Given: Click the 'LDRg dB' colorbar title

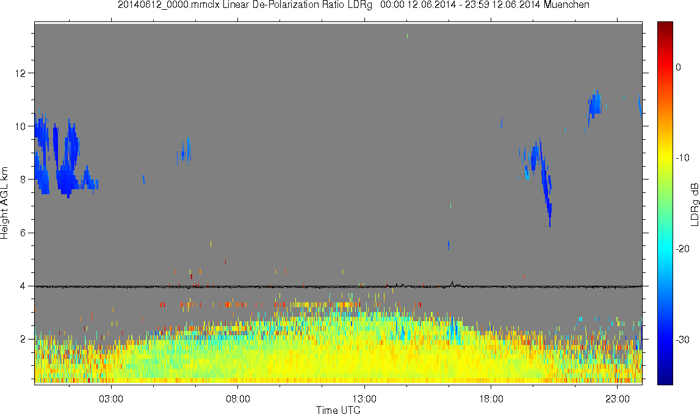Looking at the screenshot, I should [694, 204].
